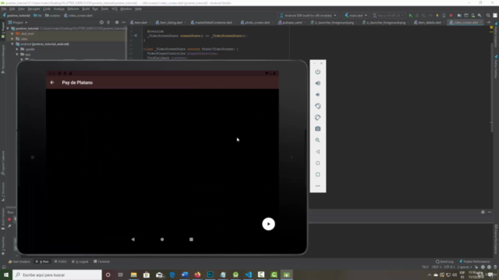This screenshot has height=280, width=499.
Task: Open emulator extended controls (three dots)
Action: (317, 186)
